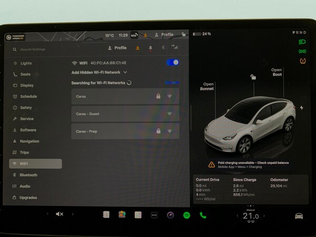Refresh the Wi-Fi network list
Viewport: 316px width, 237px height.
point(172,83)
